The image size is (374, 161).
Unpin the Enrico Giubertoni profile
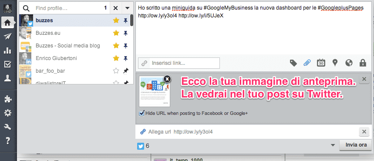click(x=126, y=58)
